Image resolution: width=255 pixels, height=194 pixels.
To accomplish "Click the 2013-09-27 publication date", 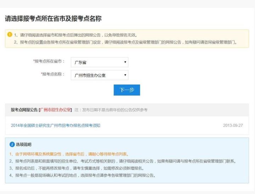I will point(233,125).
